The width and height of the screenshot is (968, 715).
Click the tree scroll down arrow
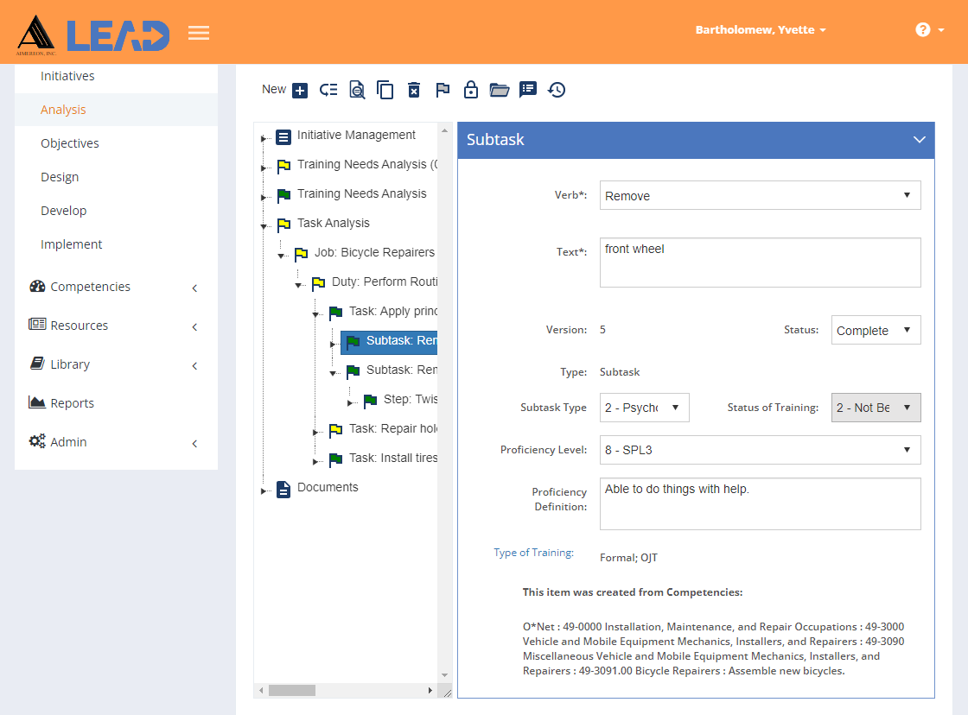pyautogui.click(x=444, y=675)
